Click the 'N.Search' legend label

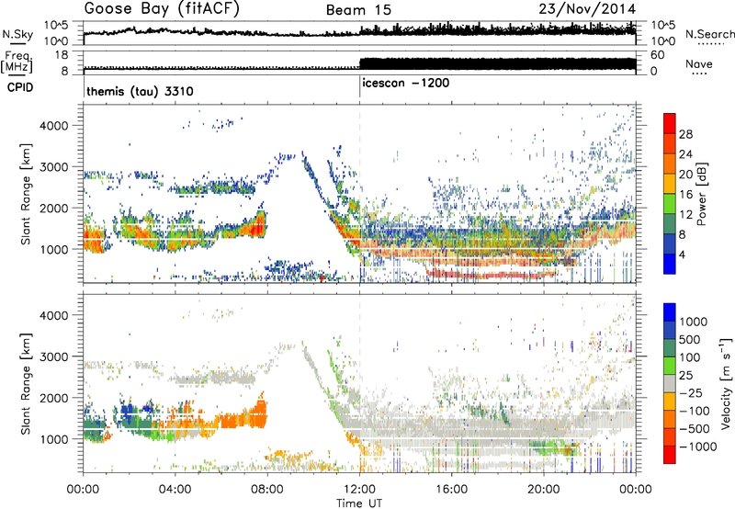tap(709, 34)
